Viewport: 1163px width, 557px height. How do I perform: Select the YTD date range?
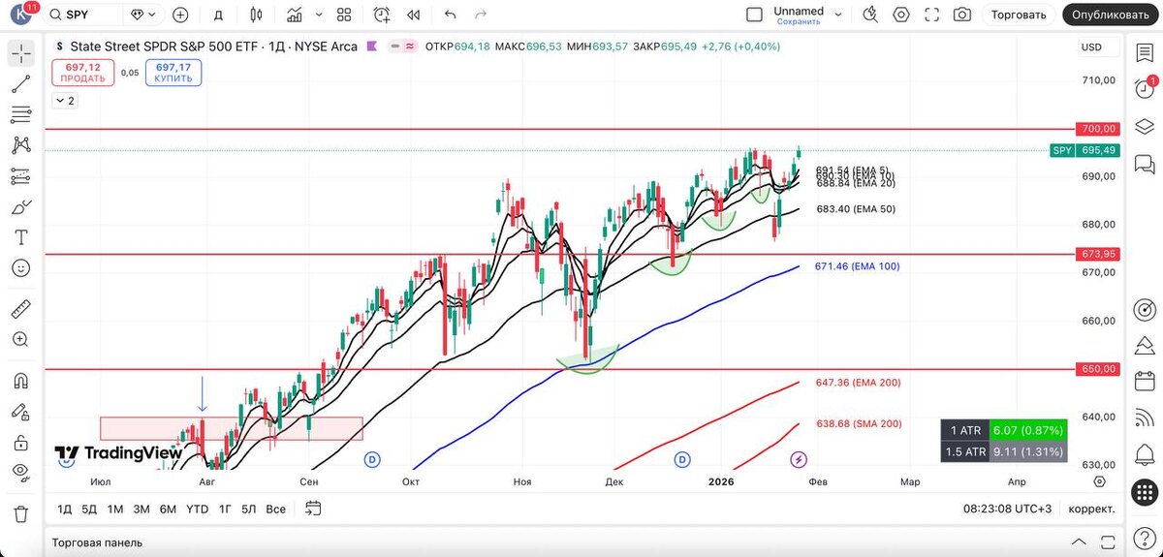tap(197, 509)
